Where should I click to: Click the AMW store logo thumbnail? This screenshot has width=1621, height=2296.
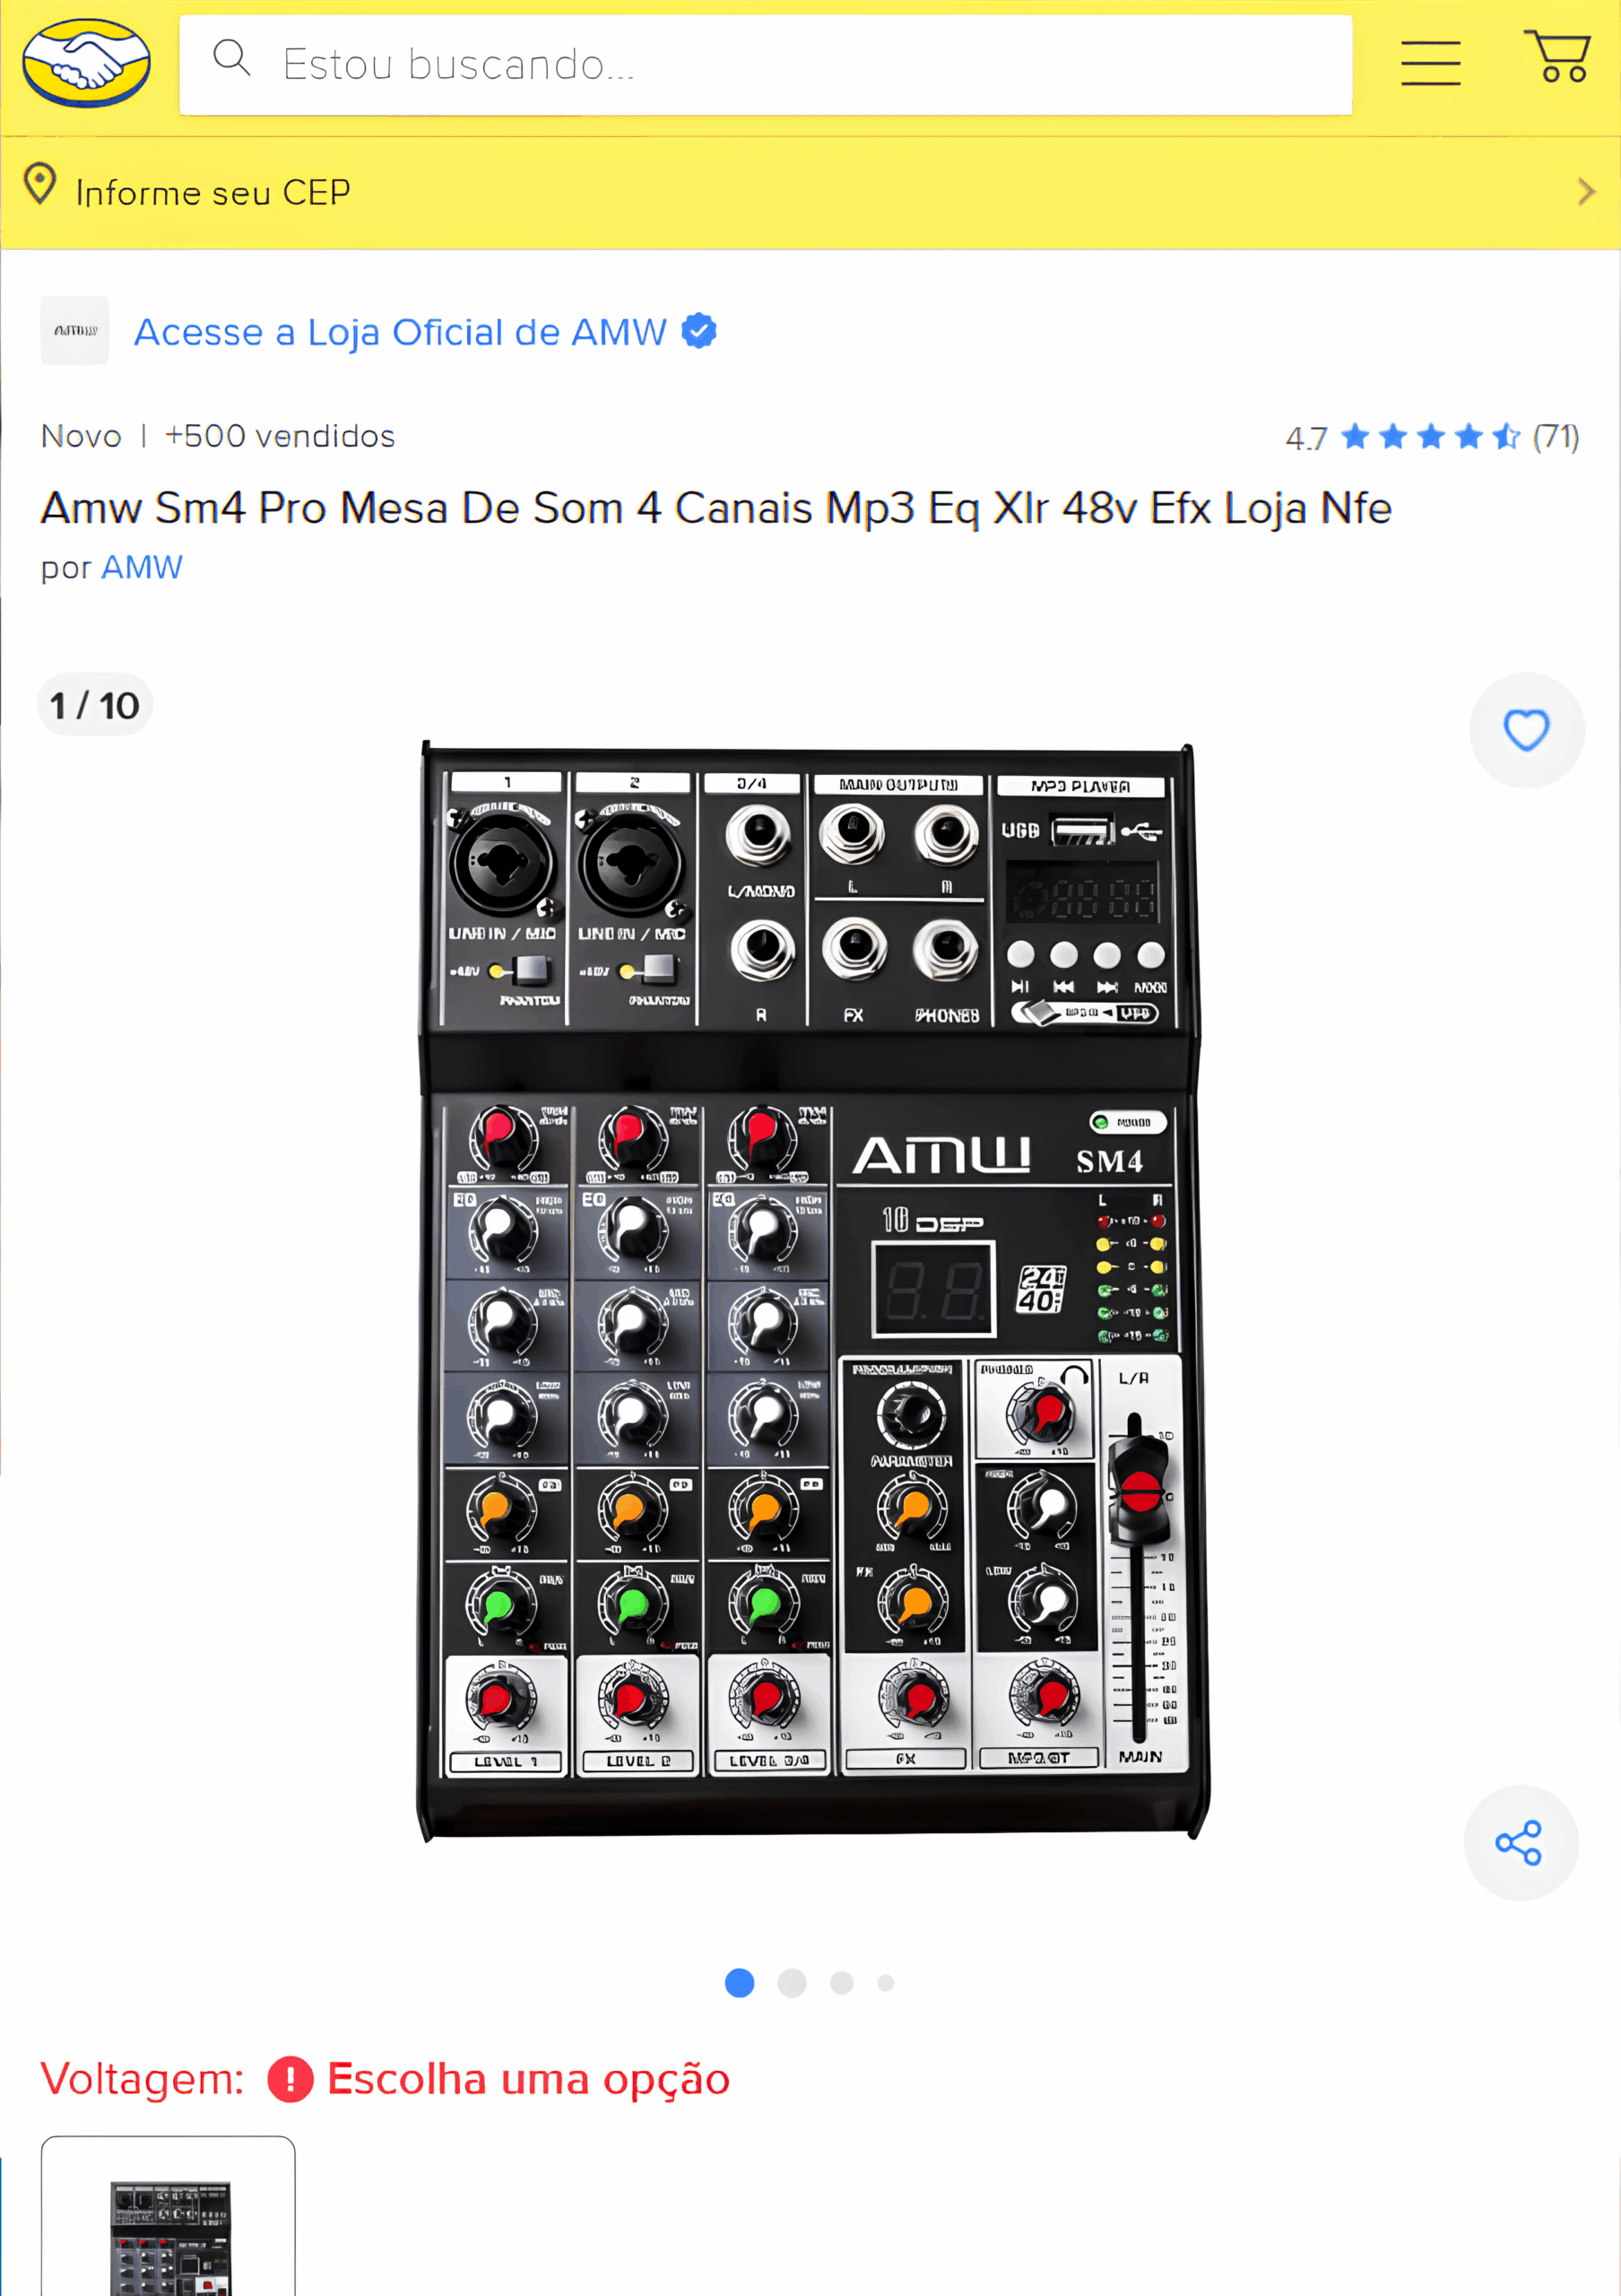tap(75, 330)
